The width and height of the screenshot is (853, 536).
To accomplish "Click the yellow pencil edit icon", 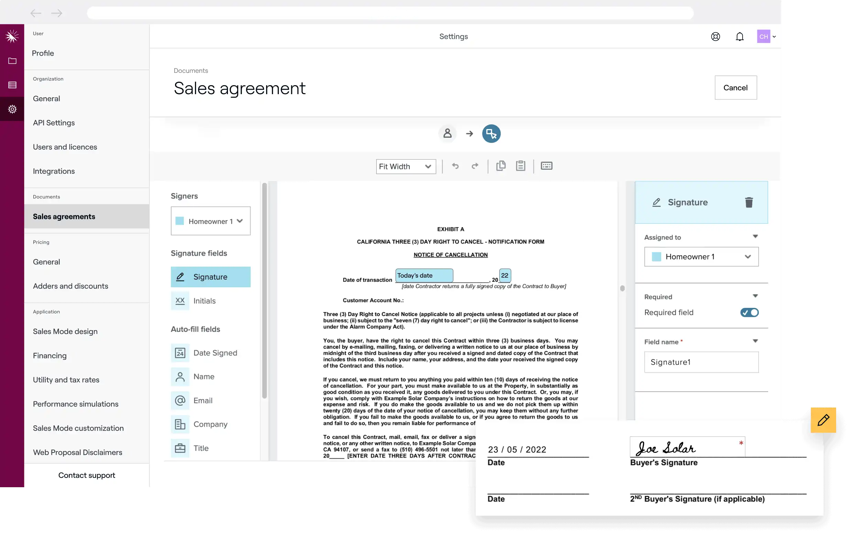I will [823, 420].
